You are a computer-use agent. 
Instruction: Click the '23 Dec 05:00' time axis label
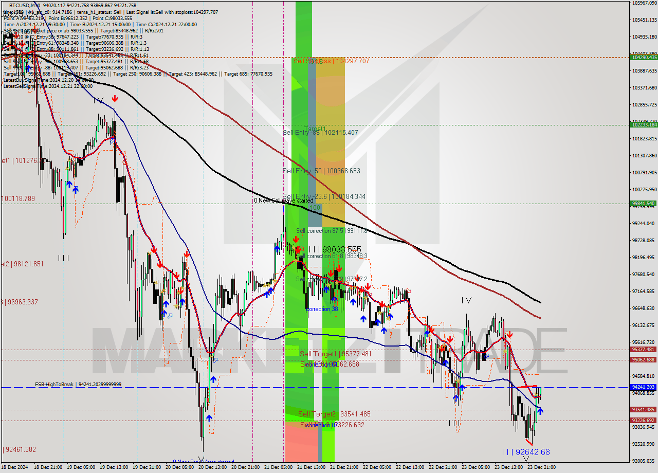(x=476, y=467)
